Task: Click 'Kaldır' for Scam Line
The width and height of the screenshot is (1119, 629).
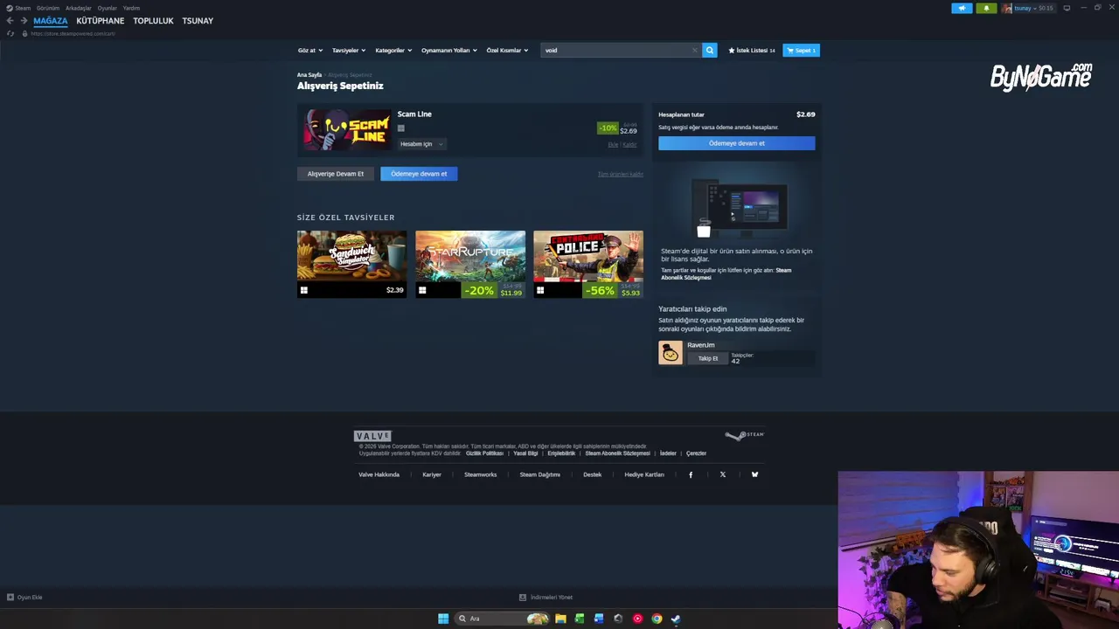Action: [629, 145]
